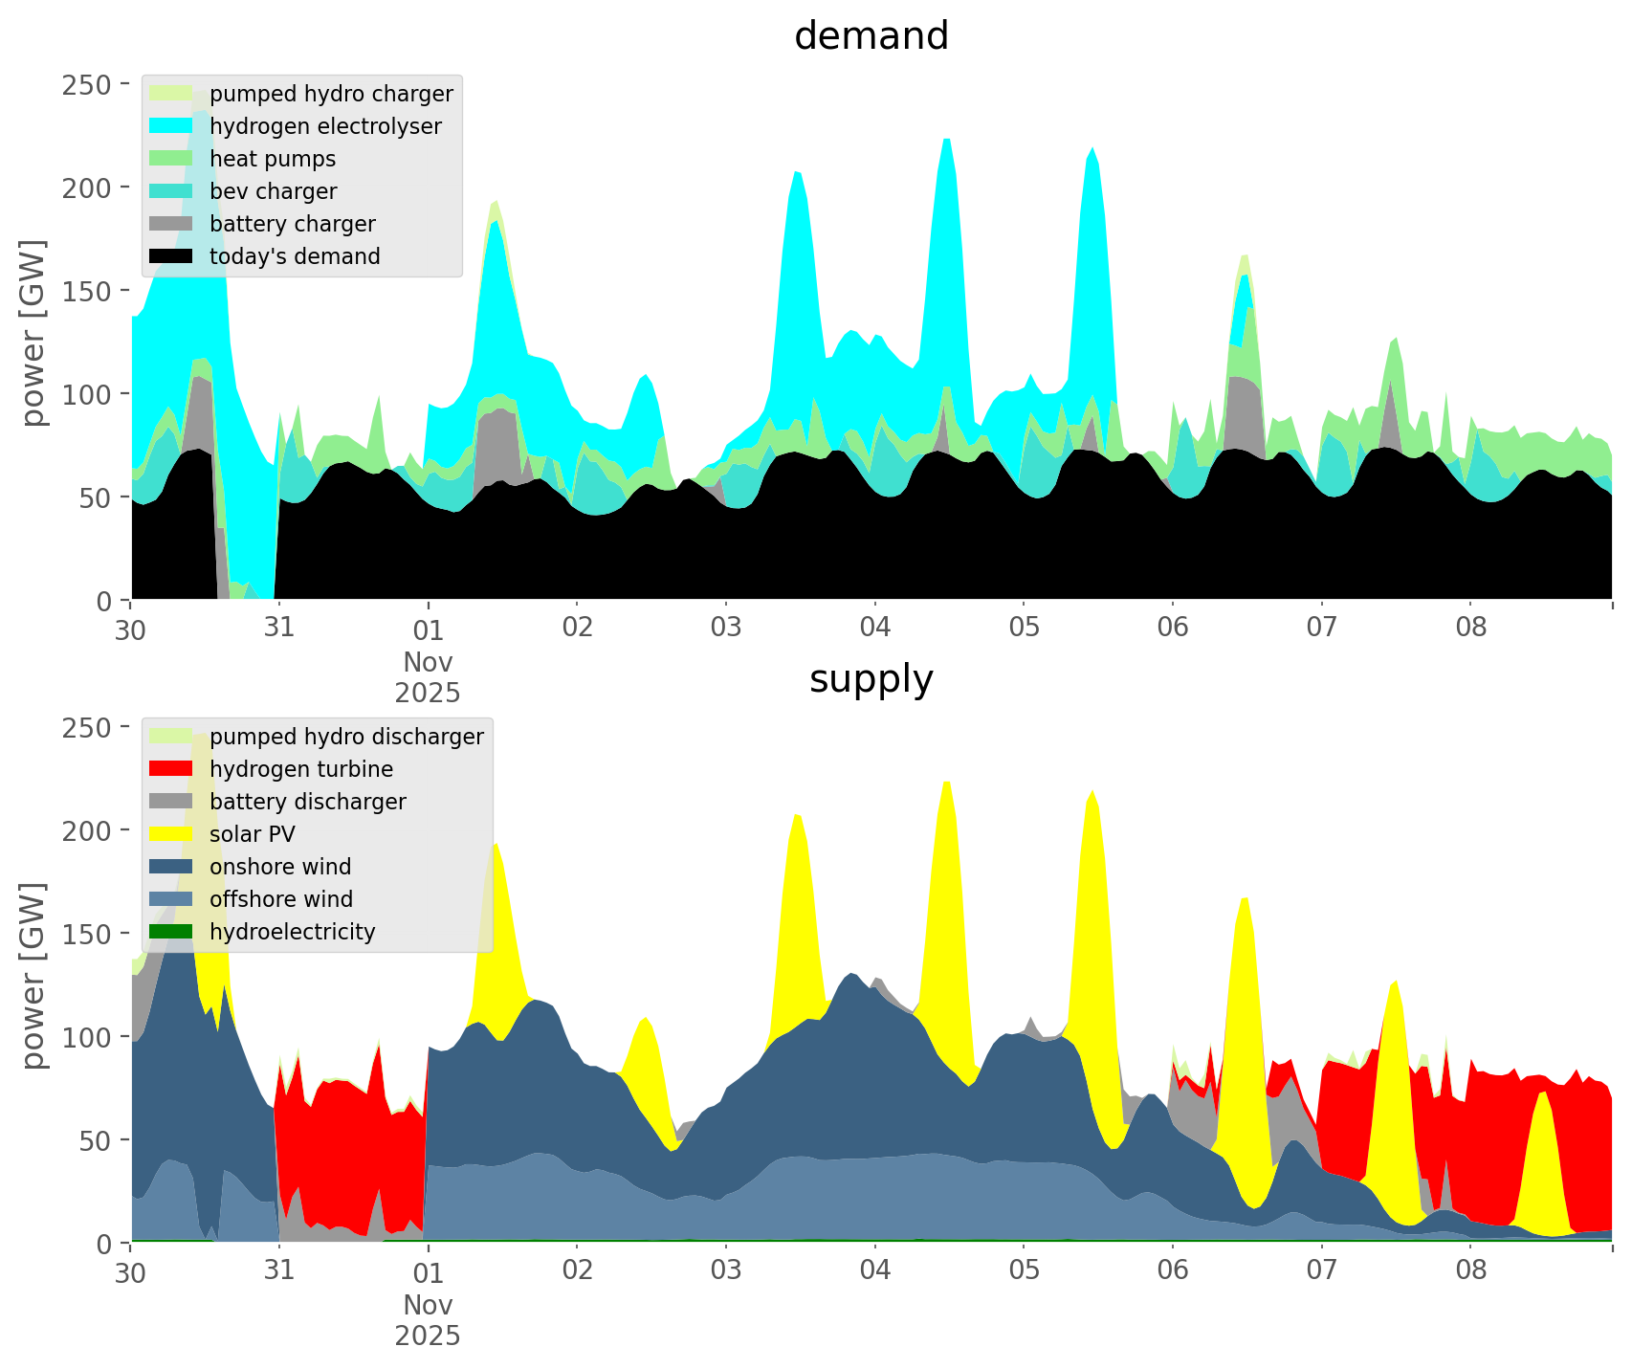Click the red hydrogen turbine legend swatch
This screenshot has width=1632, height=1369.
point(171,769)
